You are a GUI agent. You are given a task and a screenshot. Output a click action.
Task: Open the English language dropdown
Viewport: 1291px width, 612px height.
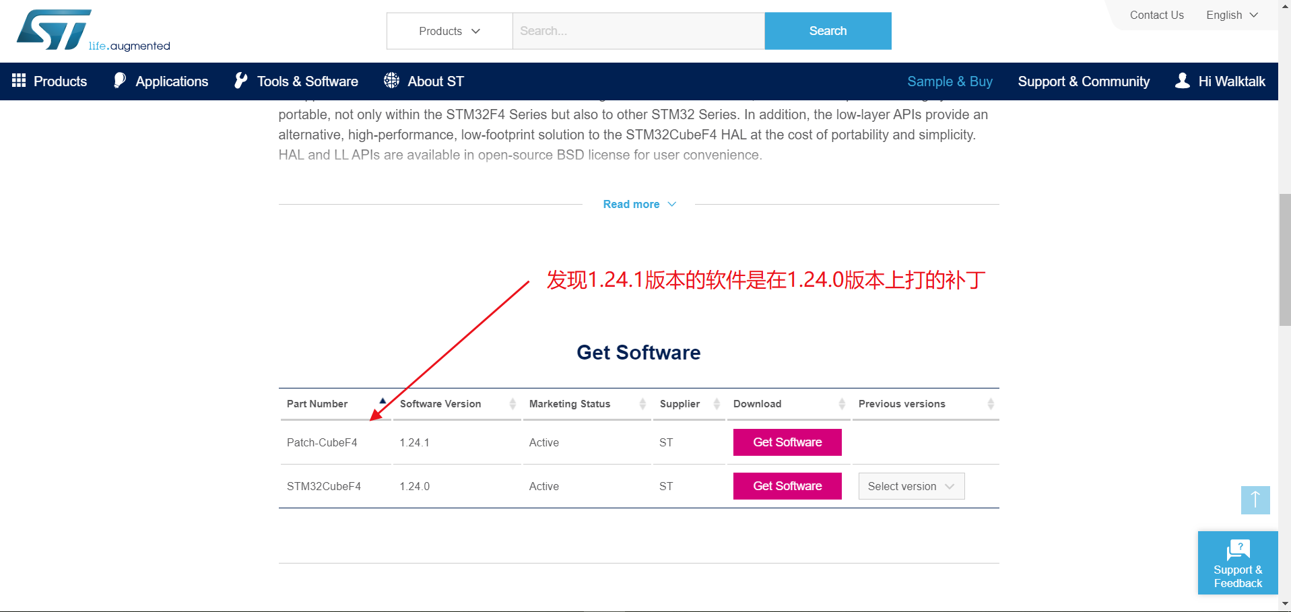1231,15
